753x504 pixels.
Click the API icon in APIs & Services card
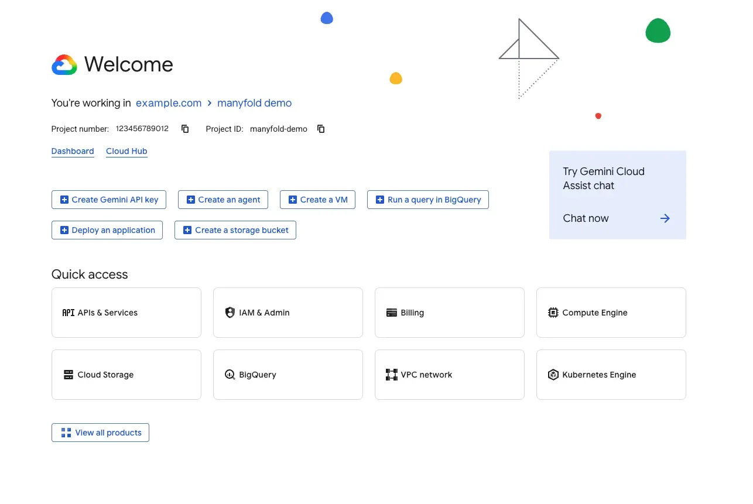point(69,313)
